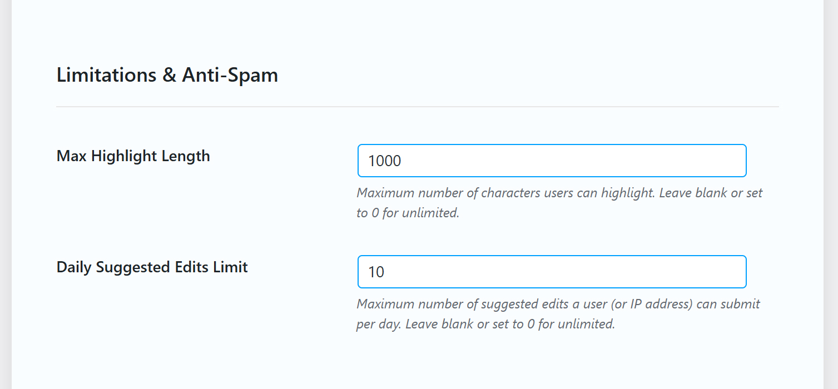The image size is (838, 389).
Task: Click the Max Highlight Length input field
Action: [552, 161]
